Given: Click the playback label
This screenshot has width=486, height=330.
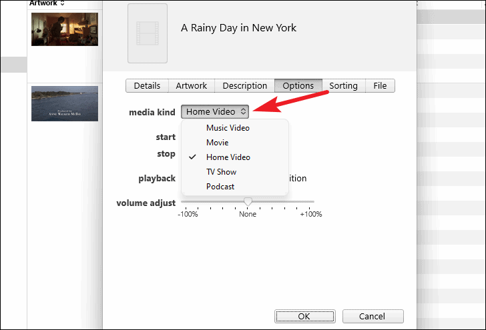Looking at the screenshot, I should (157, 179).
